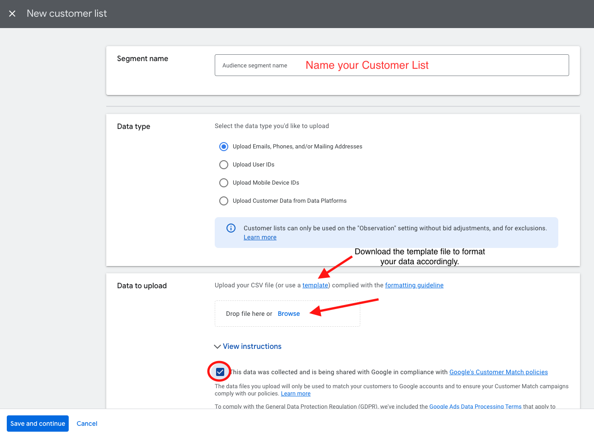Click the Save and continue button
This screenshot has height=438, width=594.
[x=38, y=424]
